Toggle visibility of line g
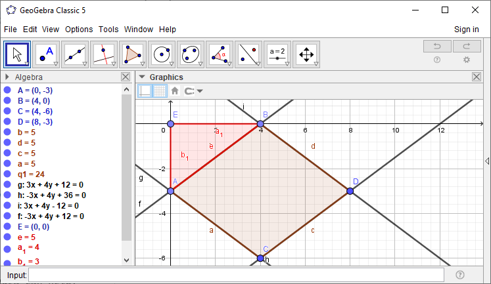Viewport: 491px width, 284px height. pyautogui.click(x=7, y=184)
